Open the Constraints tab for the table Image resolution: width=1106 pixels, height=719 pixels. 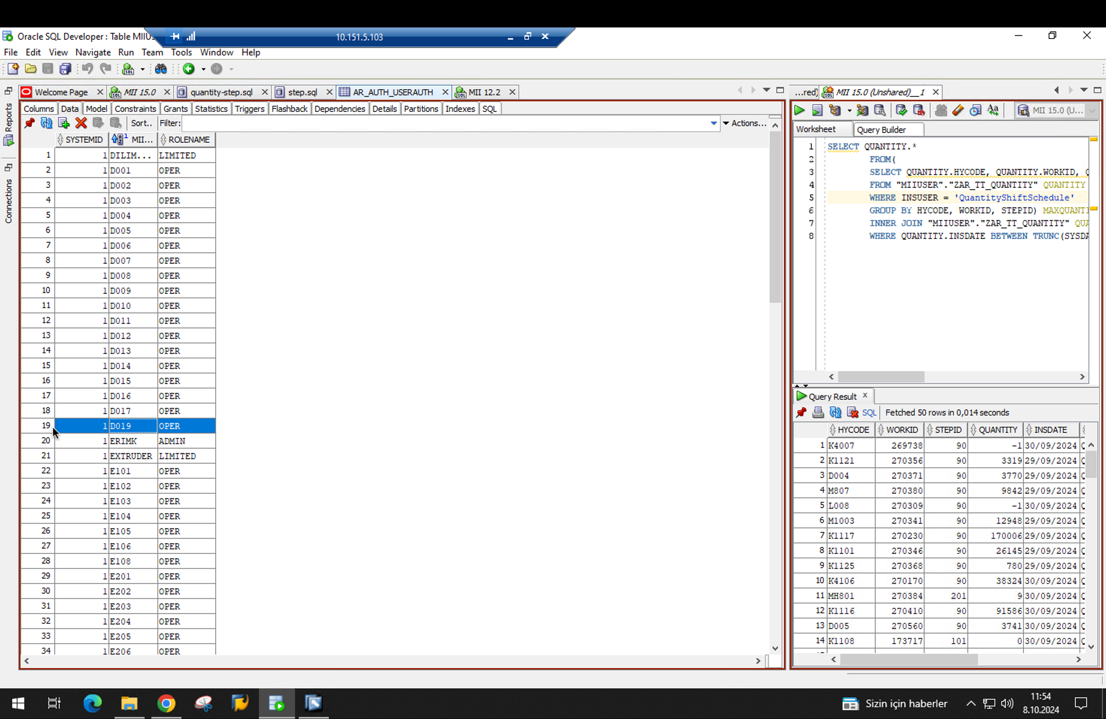coord(135,108)
